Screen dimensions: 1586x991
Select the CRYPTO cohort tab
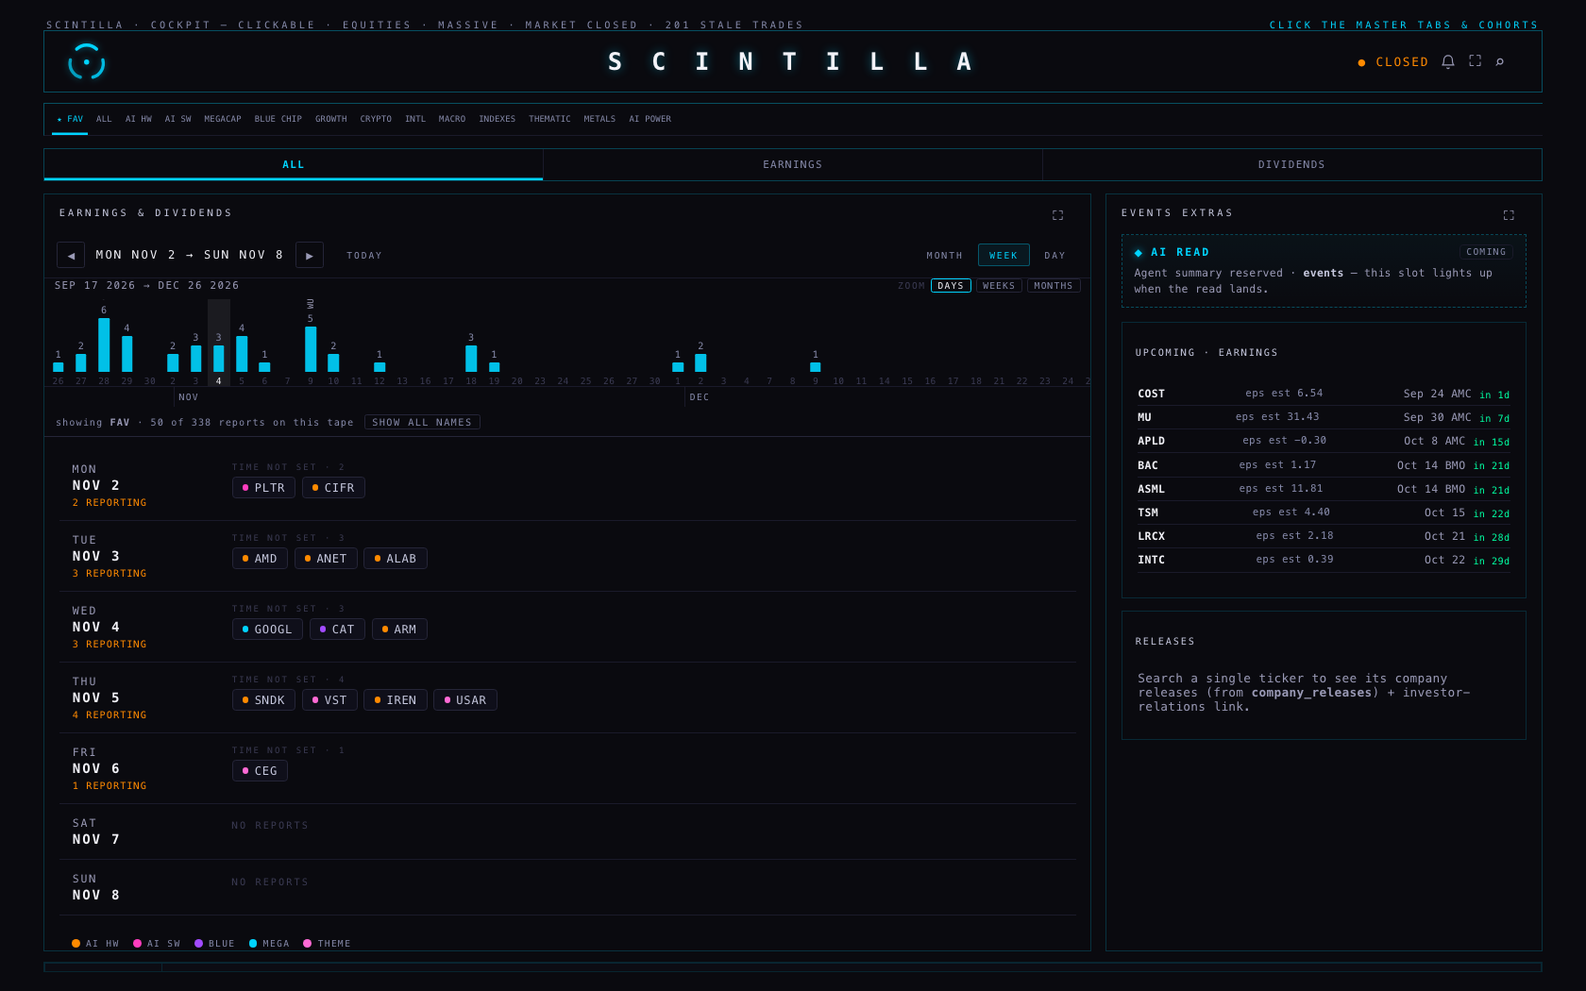376,119
